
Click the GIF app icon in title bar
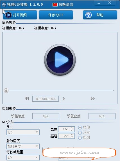pyautogui.click(x=4, y=5)
